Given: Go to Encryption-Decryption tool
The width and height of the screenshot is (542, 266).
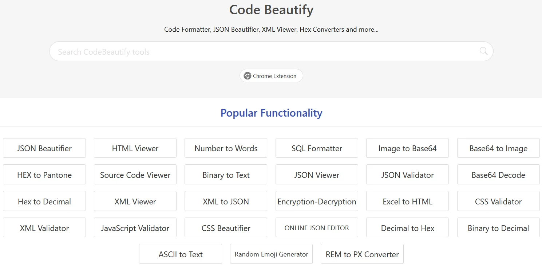Looking at the screenshot, I should point(317,202).
